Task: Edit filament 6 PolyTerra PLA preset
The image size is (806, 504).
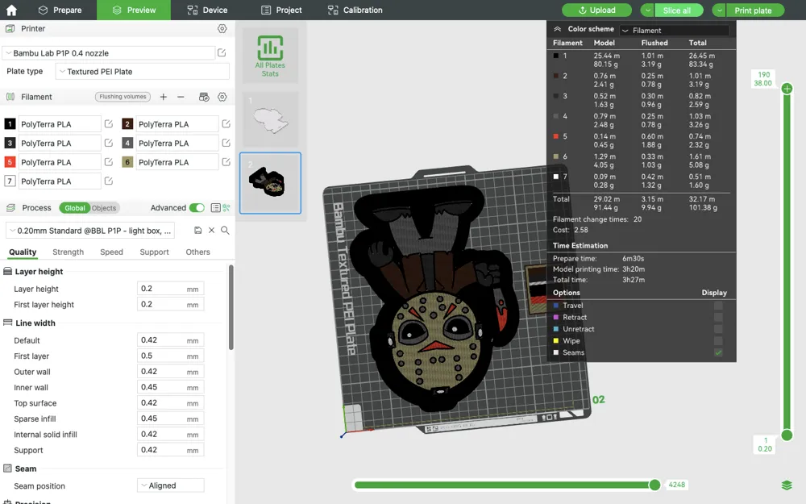Action: (226, 162)
